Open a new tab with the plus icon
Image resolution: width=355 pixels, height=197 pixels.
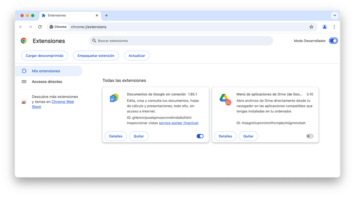[x=106, y=15]
